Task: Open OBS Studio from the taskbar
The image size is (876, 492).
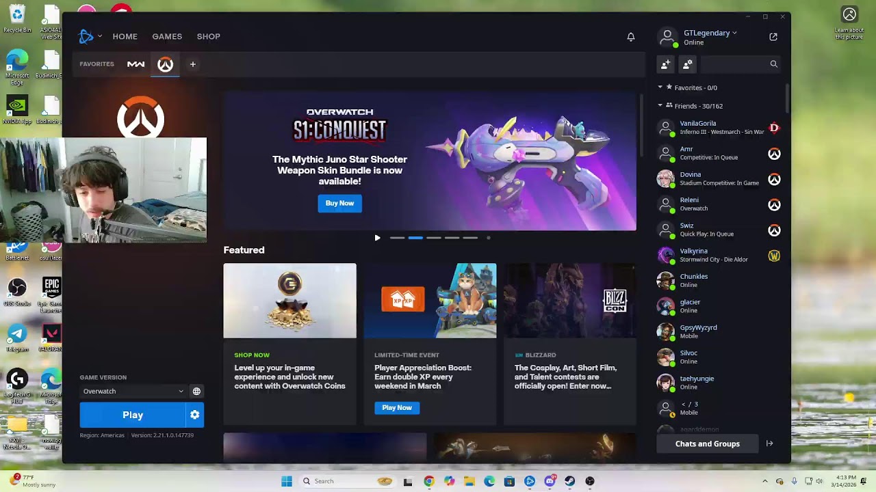Action: [590, 481]
